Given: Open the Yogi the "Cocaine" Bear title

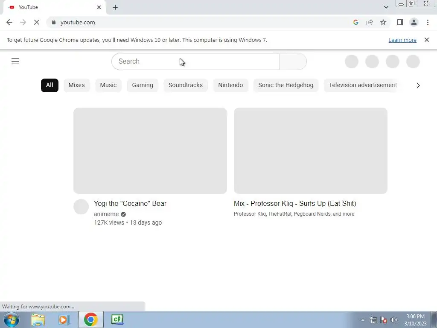Looking at the screenshot, I should 130,203.
